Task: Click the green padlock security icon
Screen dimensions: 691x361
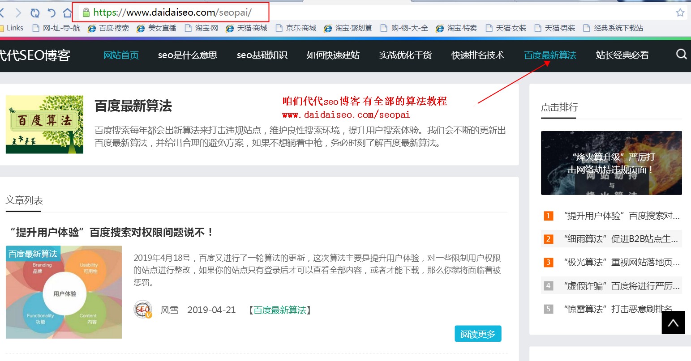Action: [86, 13]
